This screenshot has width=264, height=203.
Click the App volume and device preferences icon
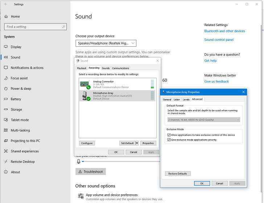81,196
